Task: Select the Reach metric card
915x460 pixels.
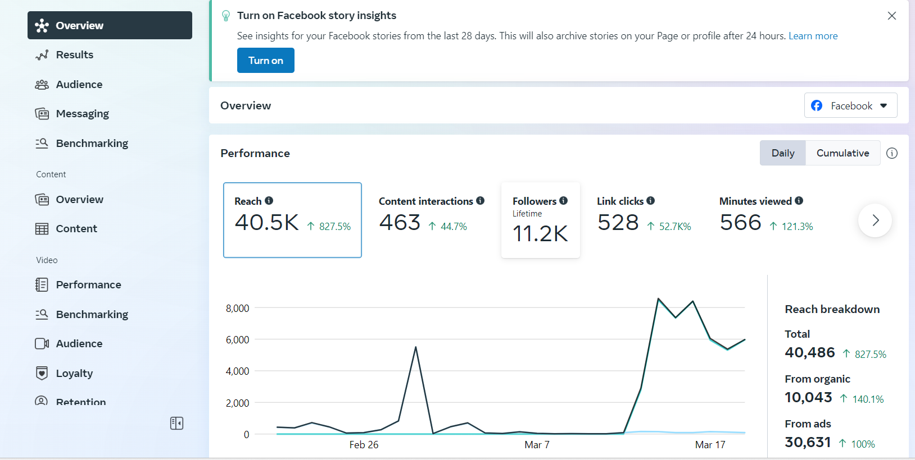Action: [292, 220]
